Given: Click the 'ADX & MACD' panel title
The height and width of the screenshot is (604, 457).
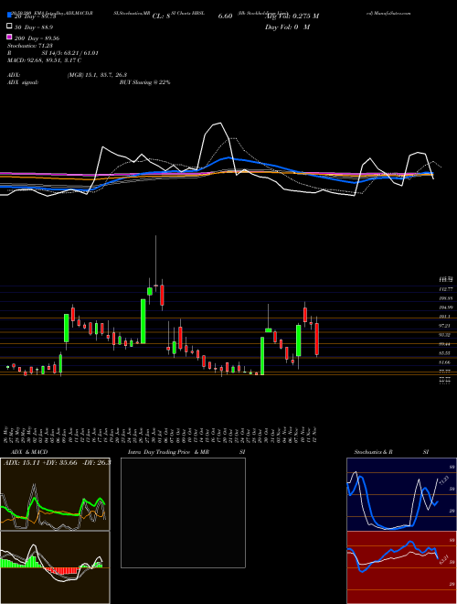Looking at the screenshot, I should [29, 452].
